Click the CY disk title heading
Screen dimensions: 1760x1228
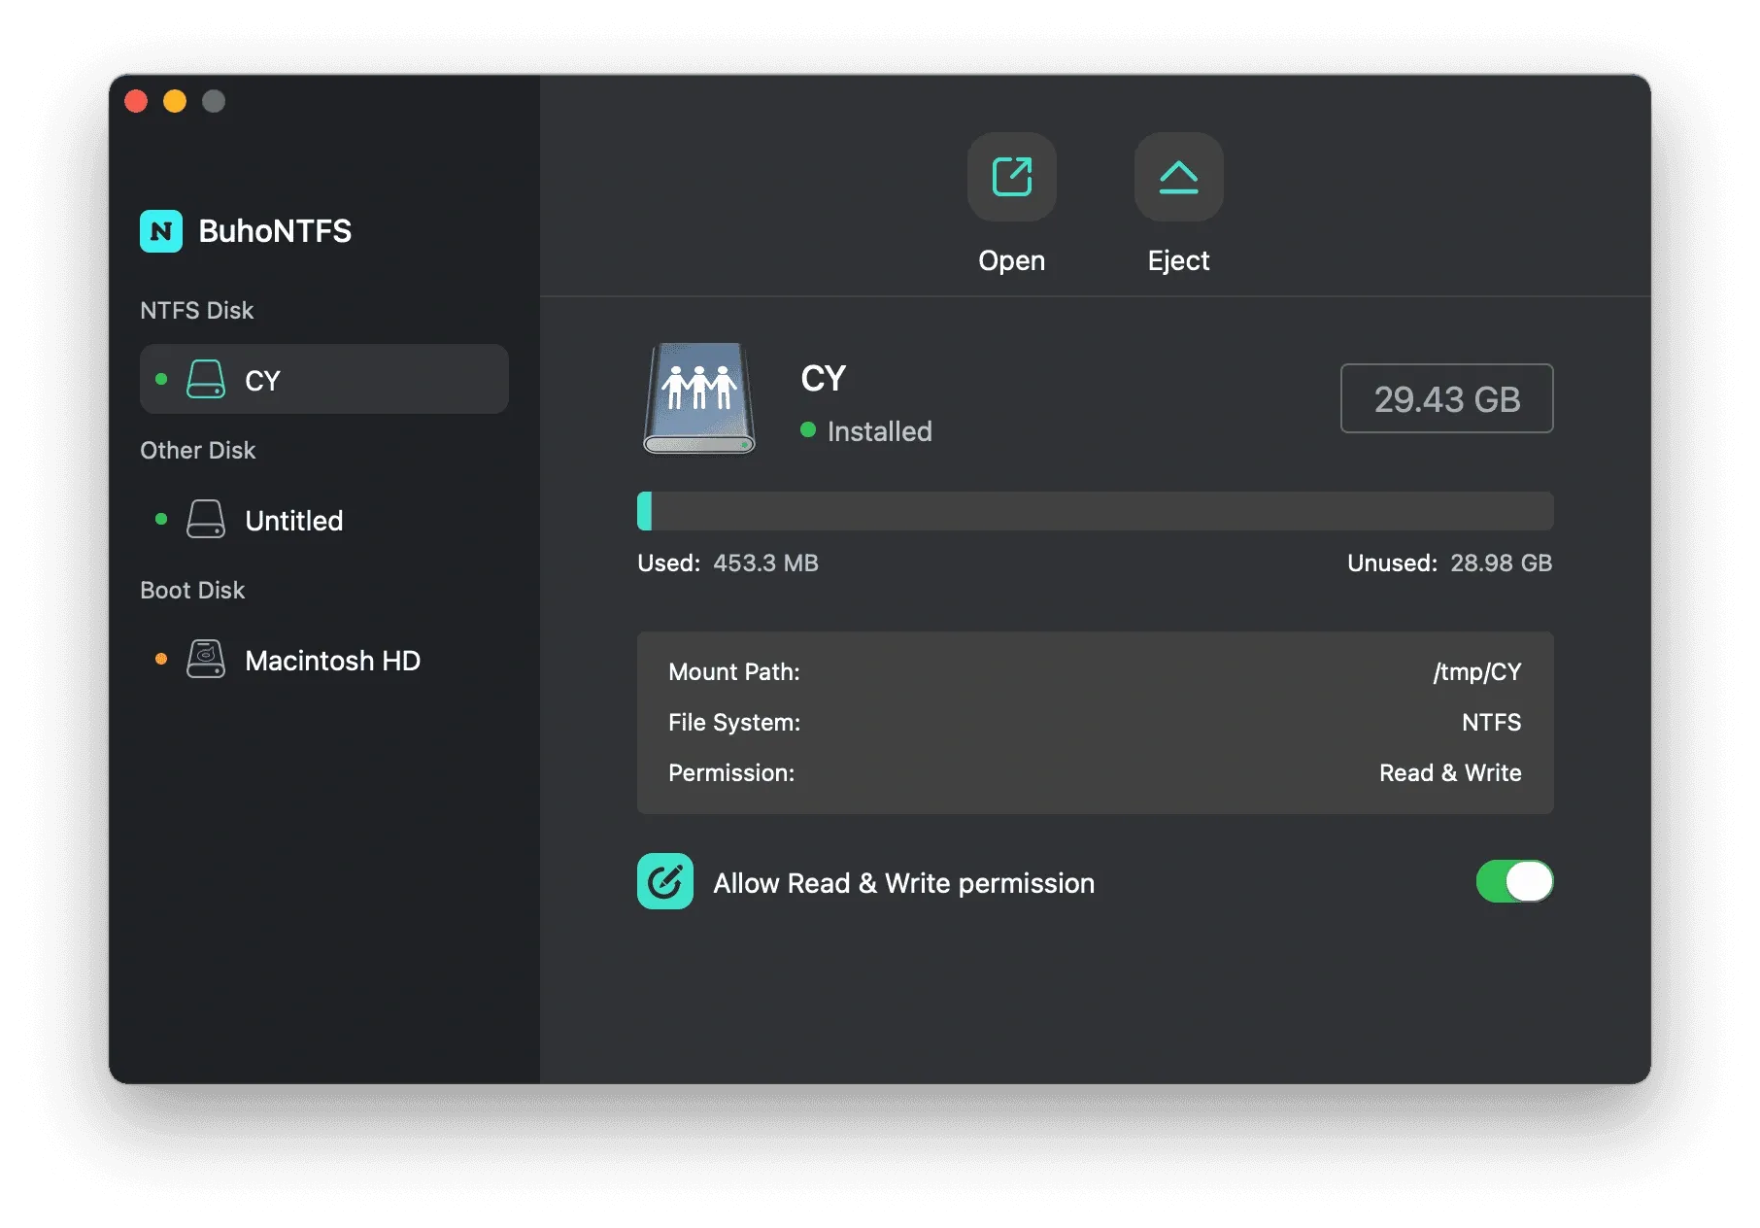(823, 378)
